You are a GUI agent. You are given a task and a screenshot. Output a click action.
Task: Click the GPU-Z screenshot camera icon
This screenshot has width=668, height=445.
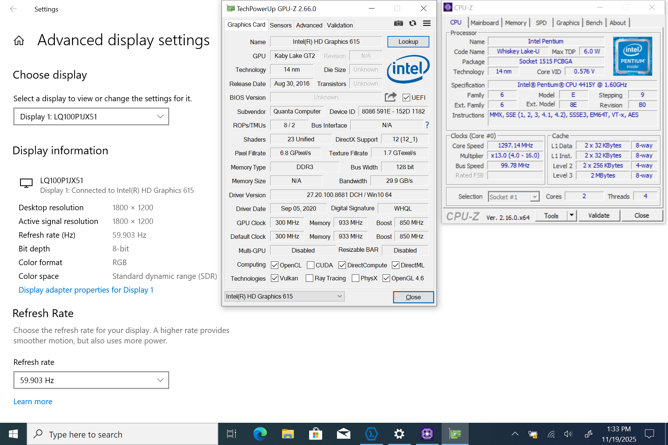tap(398, 23)
